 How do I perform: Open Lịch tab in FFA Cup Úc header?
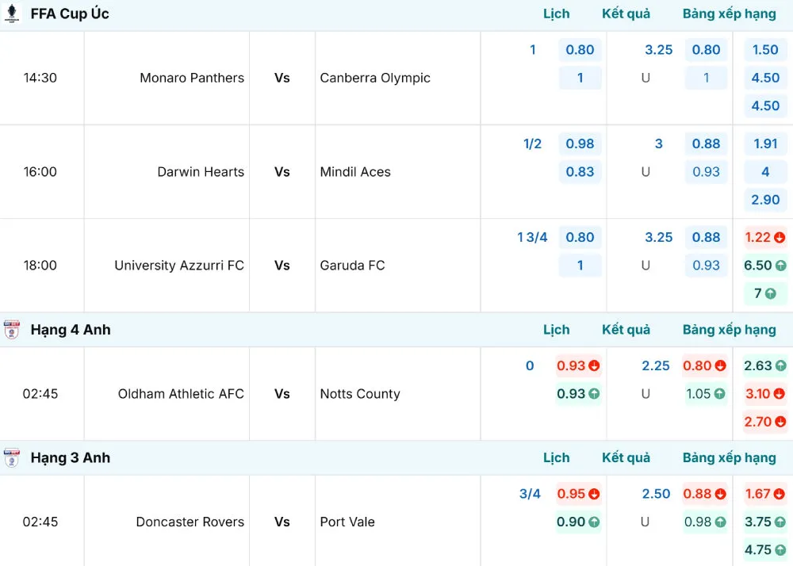(x=556, y=14)
